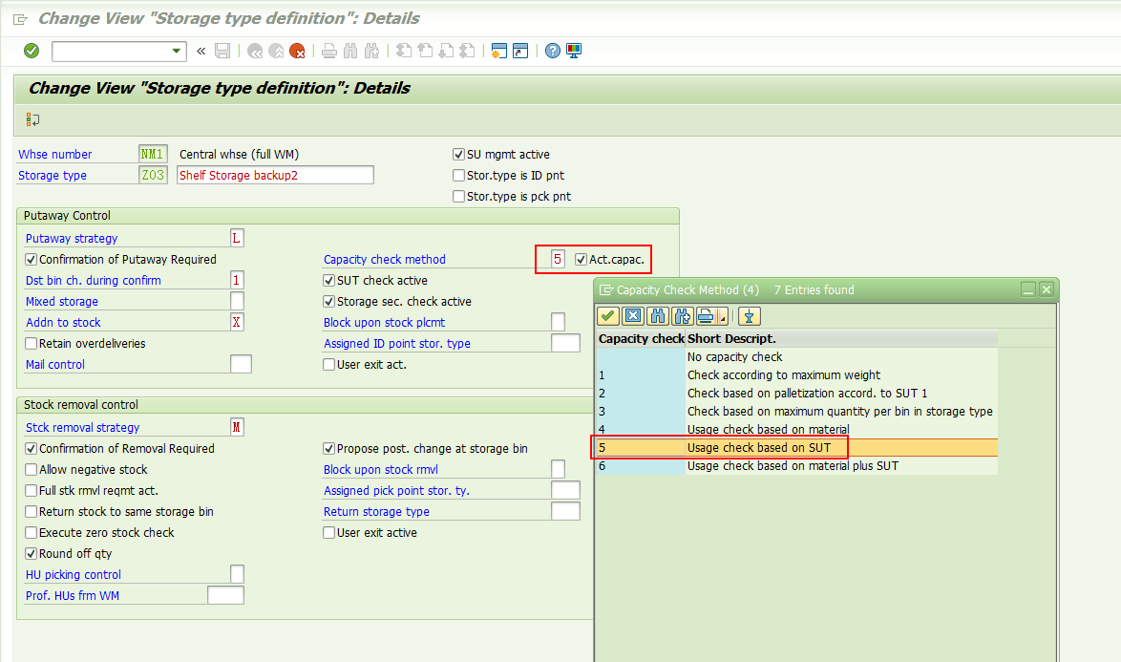Click the Prof. HUs frm WM input field
This screenshot has height=662, width=1121.
click(226, 595)
